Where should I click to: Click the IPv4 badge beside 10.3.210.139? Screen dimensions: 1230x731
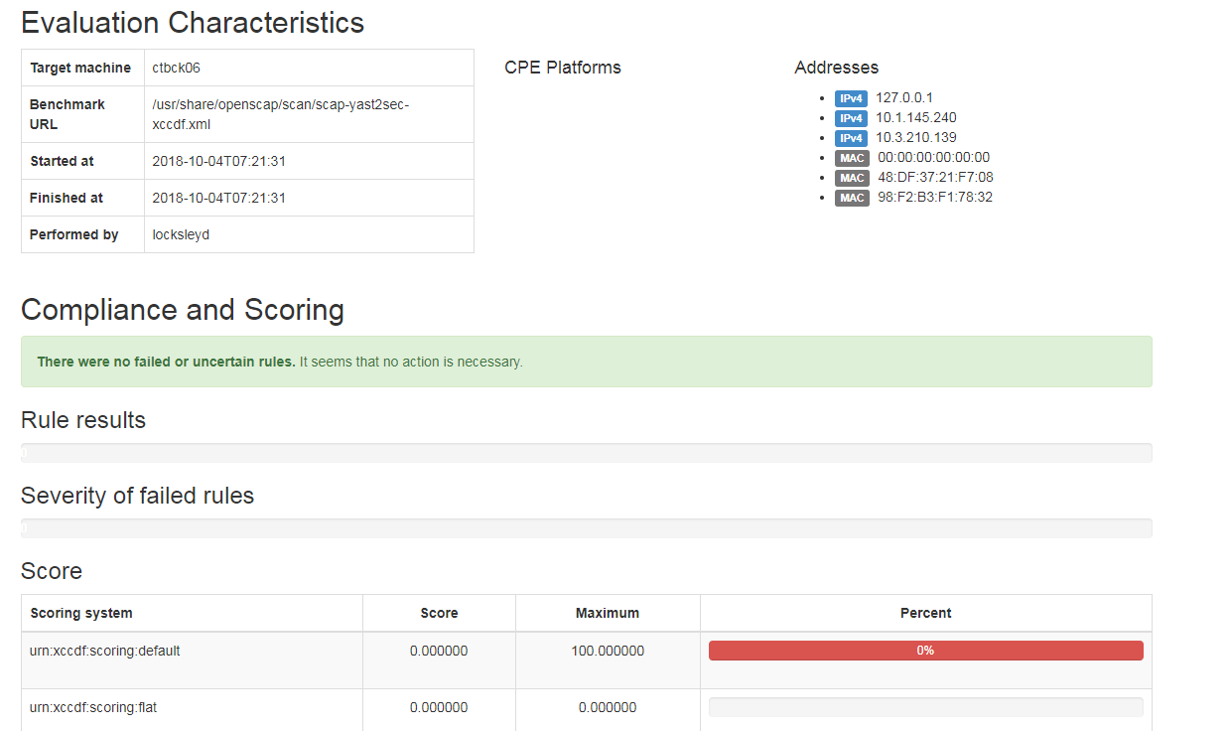851,138
